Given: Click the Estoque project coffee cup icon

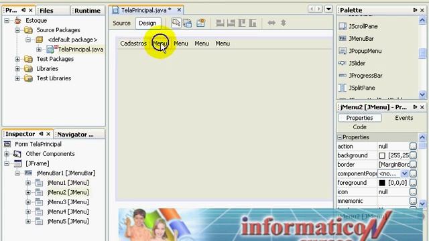Looking at the screenshot, I should click(18, 21).
